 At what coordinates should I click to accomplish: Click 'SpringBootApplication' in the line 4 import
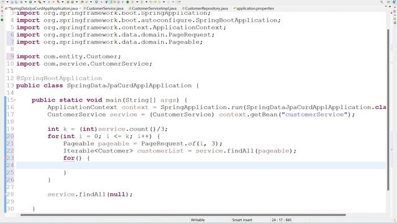[x=236, y=20]
